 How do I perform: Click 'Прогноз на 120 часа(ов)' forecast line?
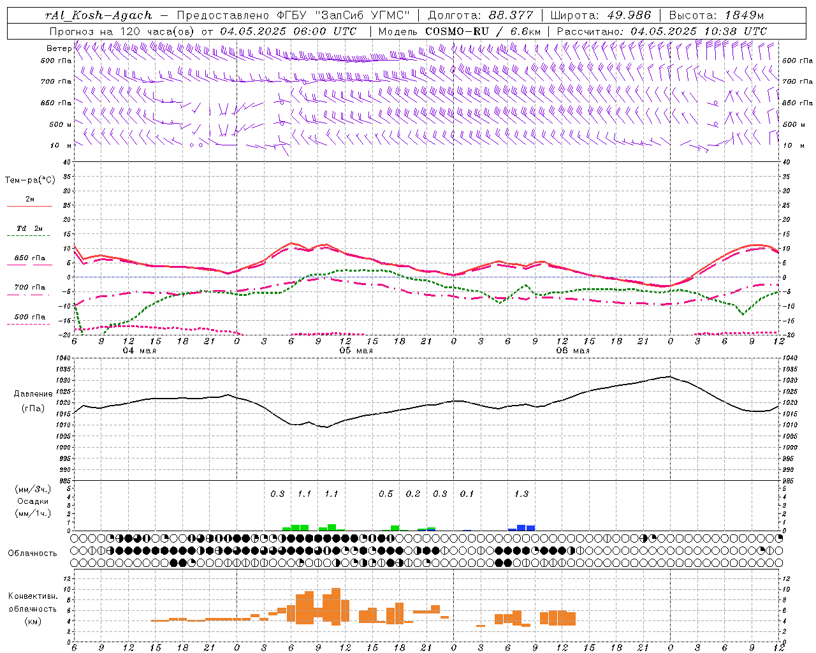tap(203, 31)
